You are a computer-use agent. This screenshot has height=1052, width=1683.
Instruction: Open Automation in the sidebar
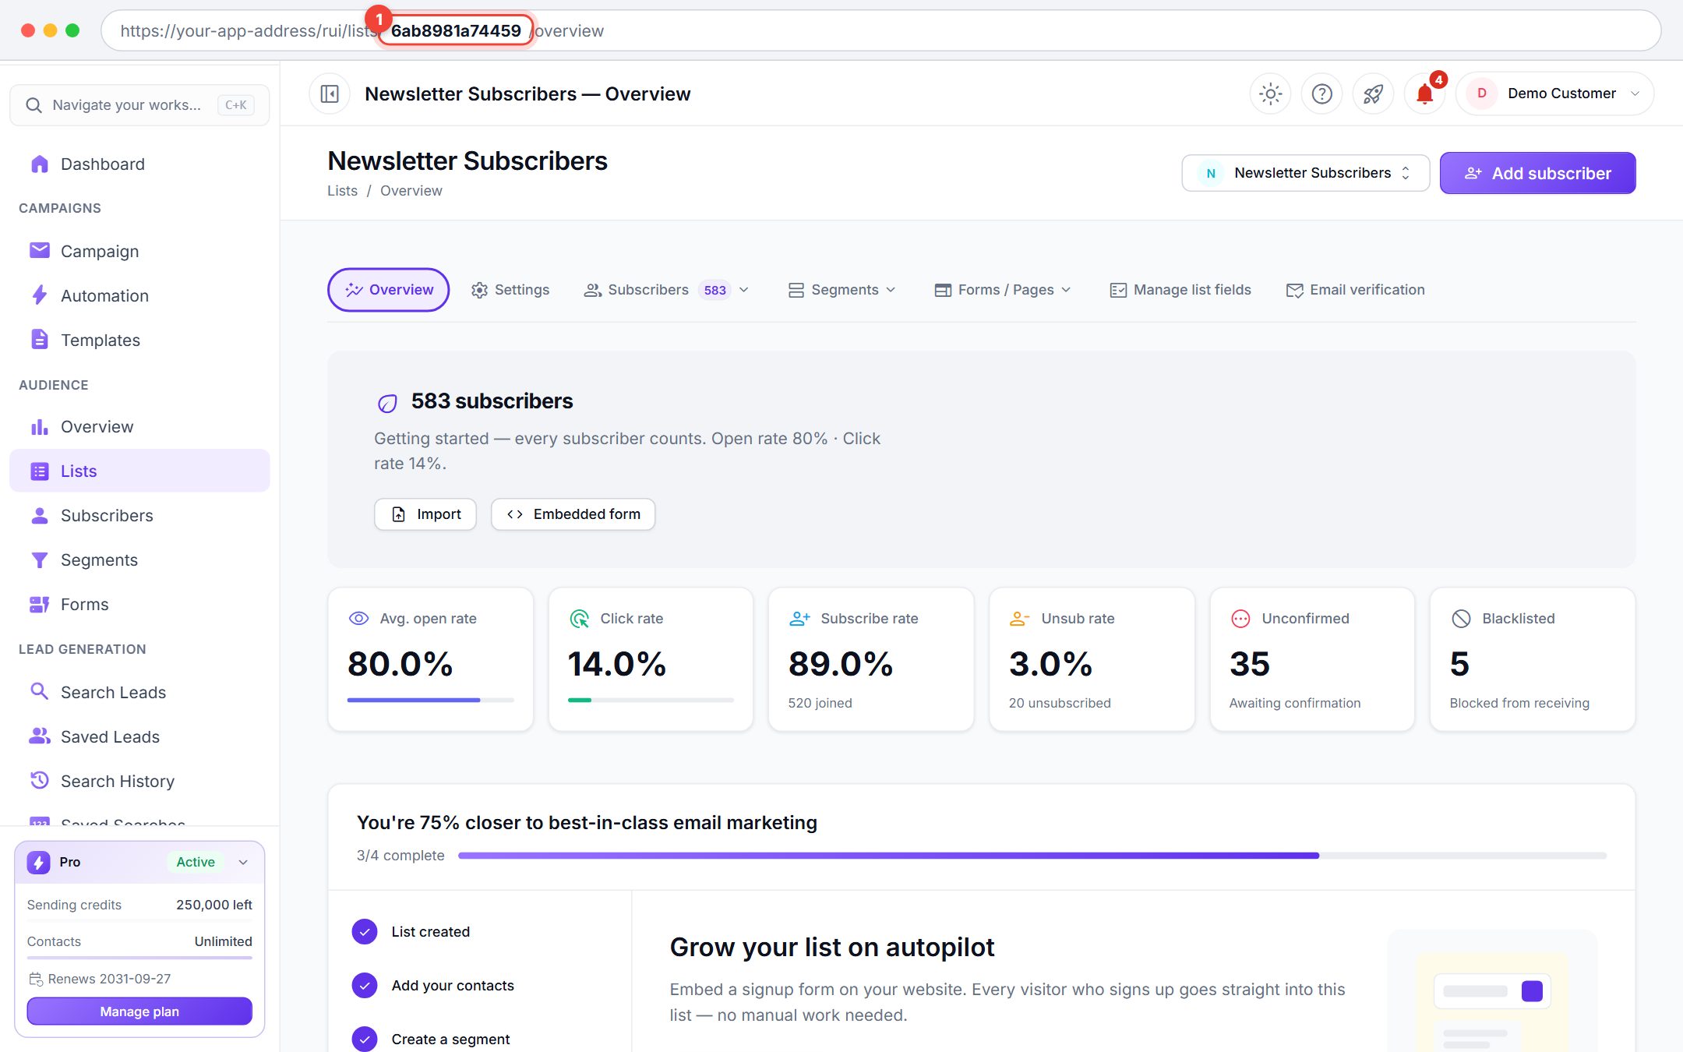tap(139, 296)
